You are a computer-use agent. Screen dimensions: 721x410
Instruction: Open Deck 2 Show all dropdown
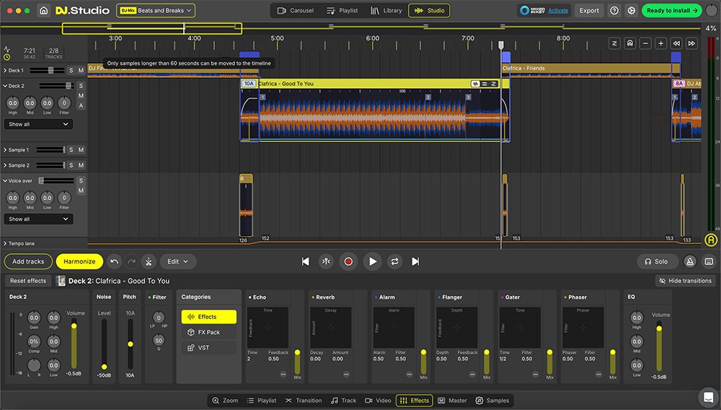38,124
